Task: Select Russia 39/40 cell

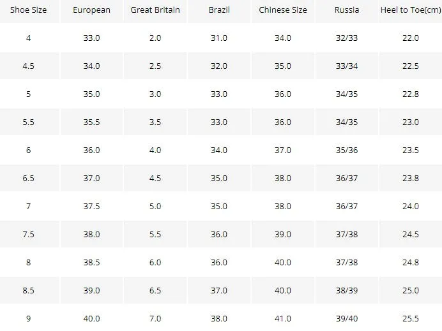Action: [x=347, y=318]
